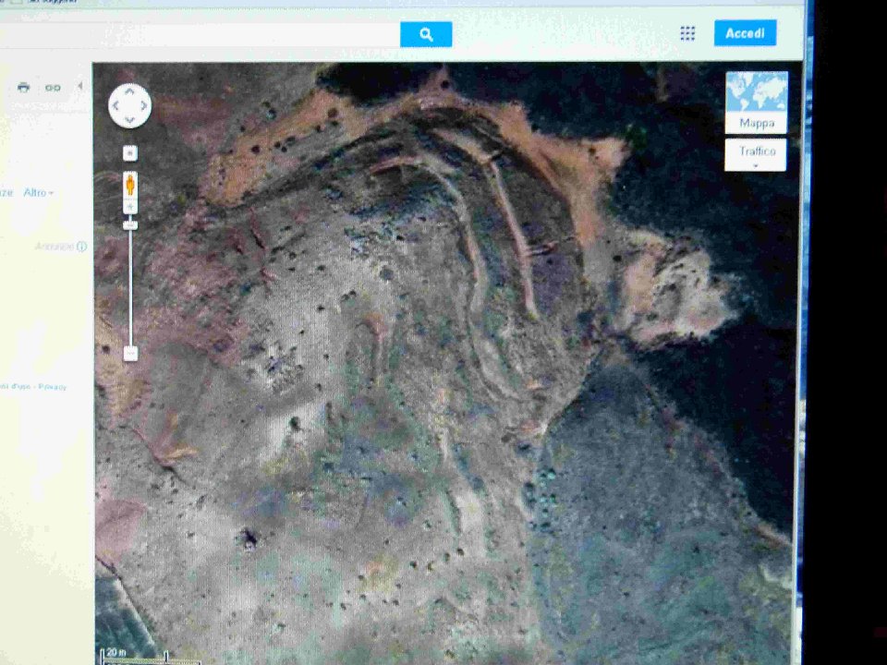Switch to Mappa view thumbnail
887x665 pixels.
click(757, 103)
